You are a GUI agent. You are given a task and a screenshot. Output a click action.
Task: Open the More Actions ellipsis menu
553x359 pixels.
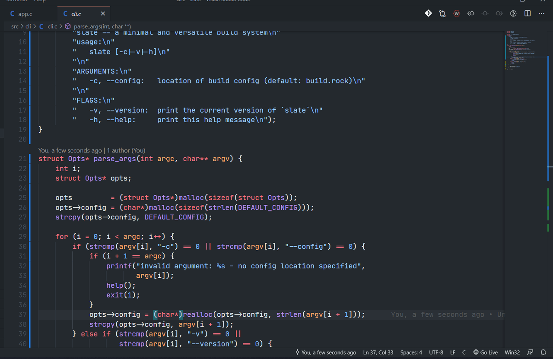(x=541, y=14)
